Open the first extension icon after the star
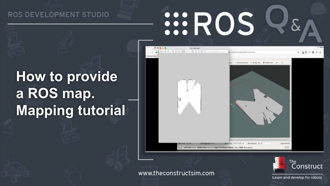 coord(302,52)
